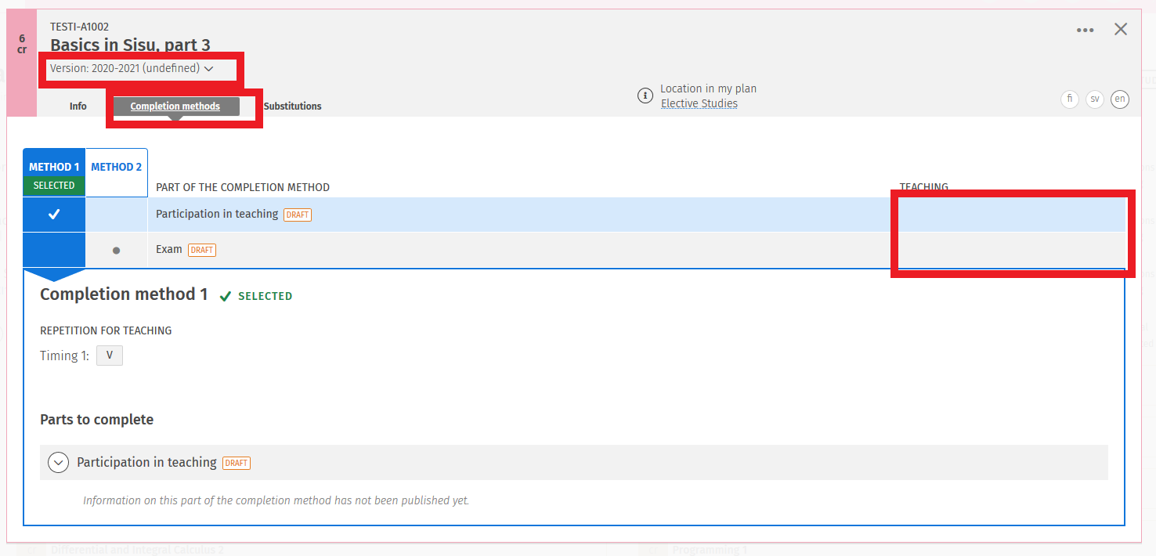Open the three-dot more options menu
This screenshot has height=556, width=1156.
[x=1085, y=31]
